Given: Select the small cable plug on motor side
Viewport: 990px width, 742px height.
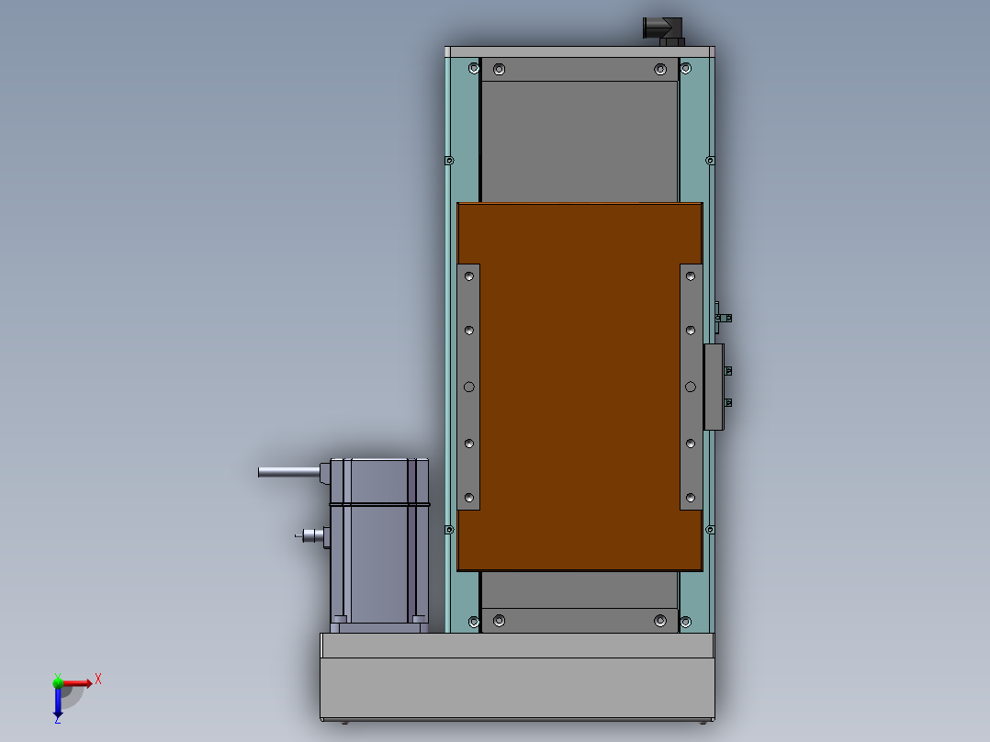Looking at the screenshot, I should pos(310,536).
